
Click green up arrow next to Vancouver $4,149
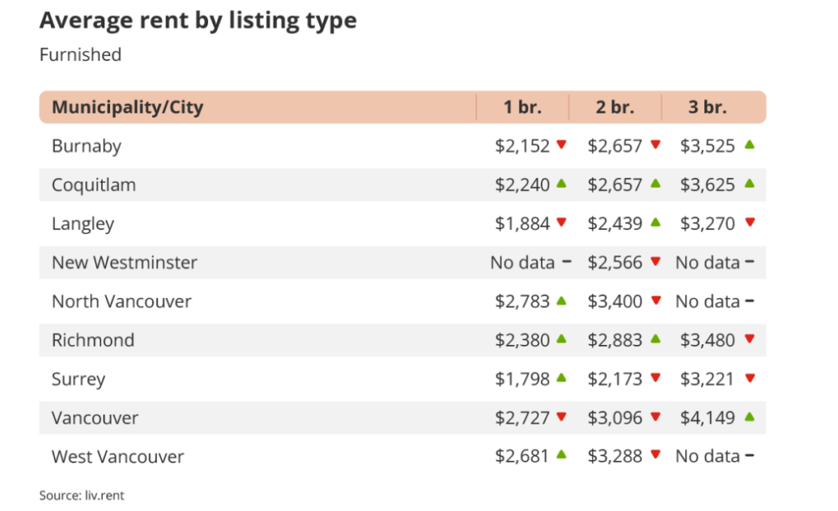(749, 417)
